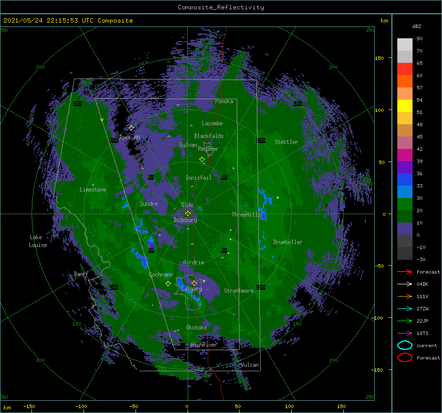Click the Banff label
This screenshot has width=442, height=413.
pyautogui.click(x=81, y=274)
